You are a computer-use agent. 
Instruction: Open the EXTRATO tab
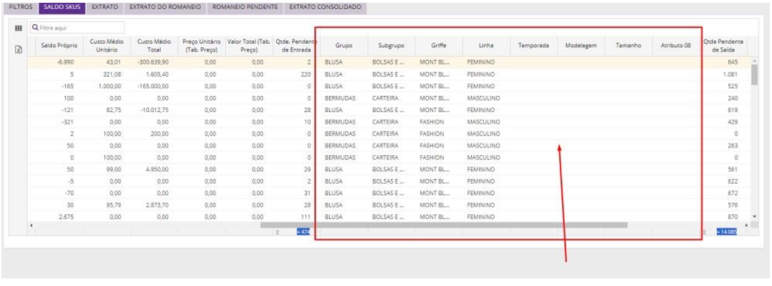(104, 8)
